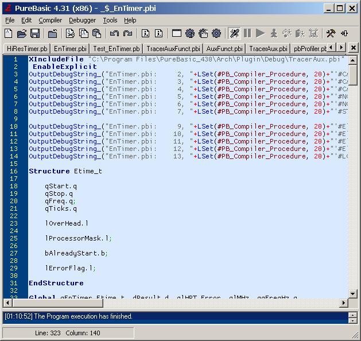
Task: Cut selected text with scissors icon
Action: coord(70,33)
